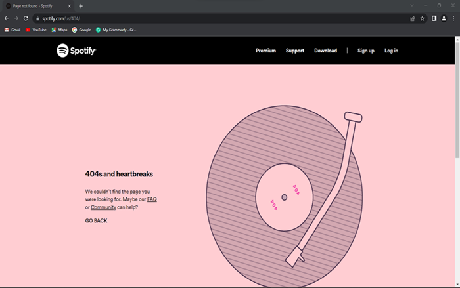Image resolution: width=460 pixels, height=288 pixels.
Task: Minimize the browser window
Action: (425, 5)
